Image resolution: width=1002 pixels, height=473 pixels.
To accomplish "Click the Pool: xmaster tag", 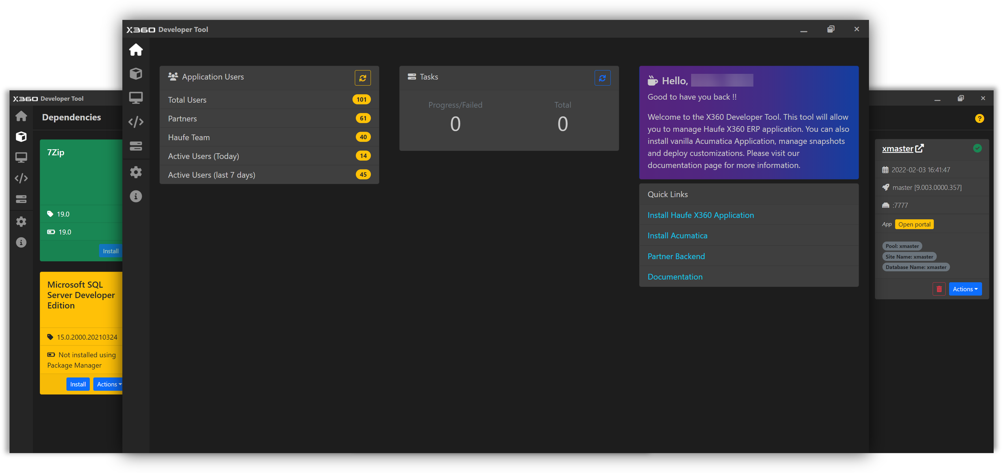I will click(902, 246).
